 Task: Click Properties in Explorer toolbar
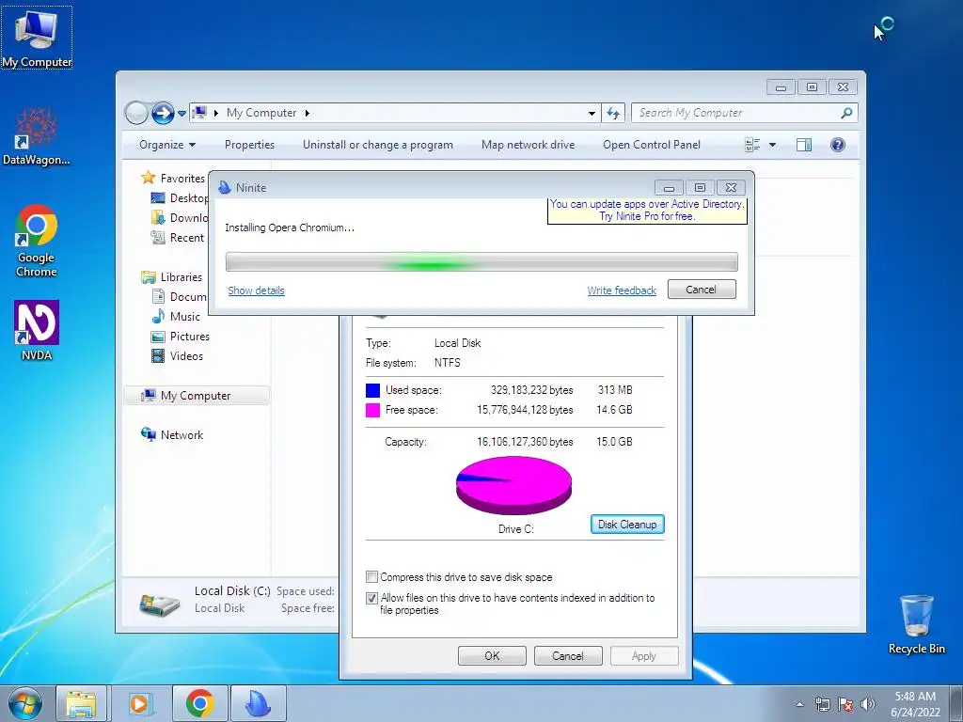click(249, 145)
